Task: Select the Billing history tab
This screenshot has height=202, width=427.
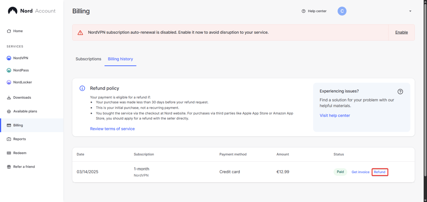Action: 121,59
